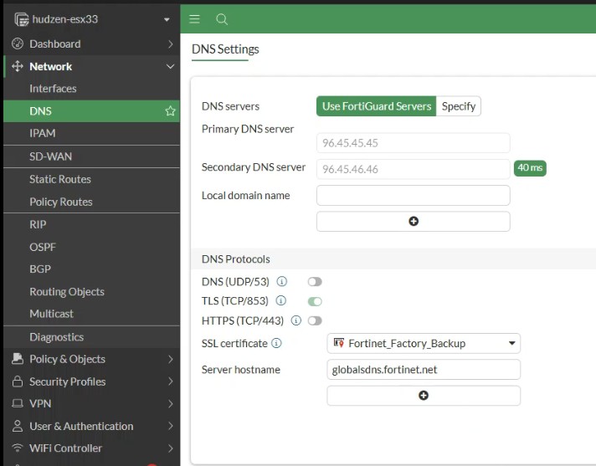Toggle the favorite star on DNS
The height and width of the screenshot is (466, 596).
tap(170, 111)
